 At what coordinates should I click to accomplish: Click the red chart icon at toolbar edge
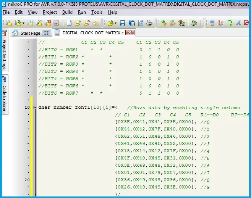(x=247, y=23)
